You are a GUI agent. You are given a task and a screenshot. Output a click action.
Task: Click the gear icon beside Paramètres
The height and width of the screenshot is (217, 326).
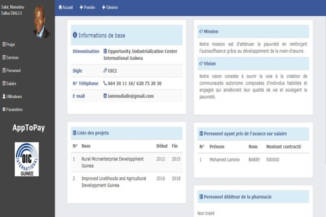[x=4, y=109]
